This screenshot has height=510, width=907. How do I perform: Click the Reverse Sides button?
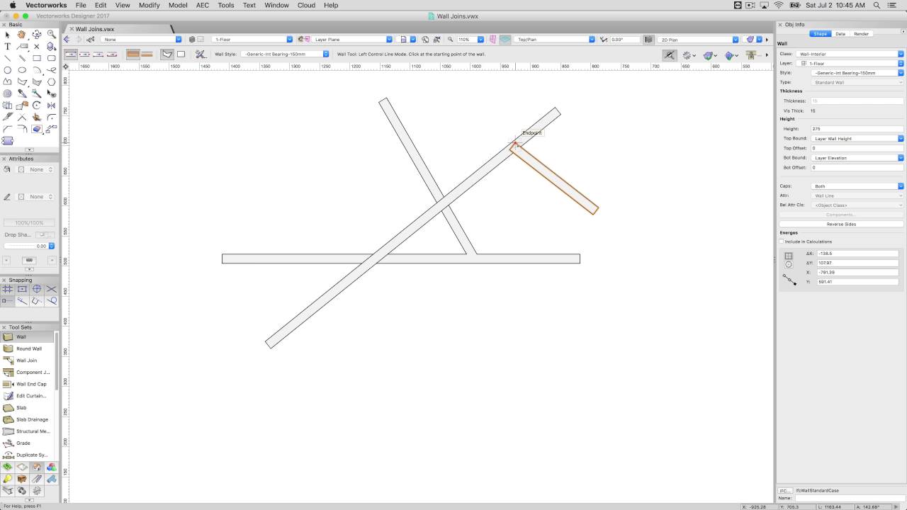[841, 224]
